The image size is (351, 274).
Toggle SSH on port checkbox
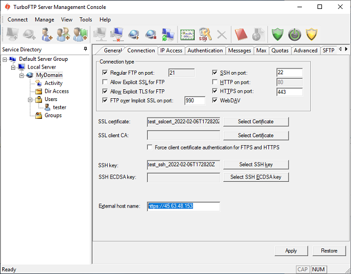pyautogui.click(x=215, y=73)
